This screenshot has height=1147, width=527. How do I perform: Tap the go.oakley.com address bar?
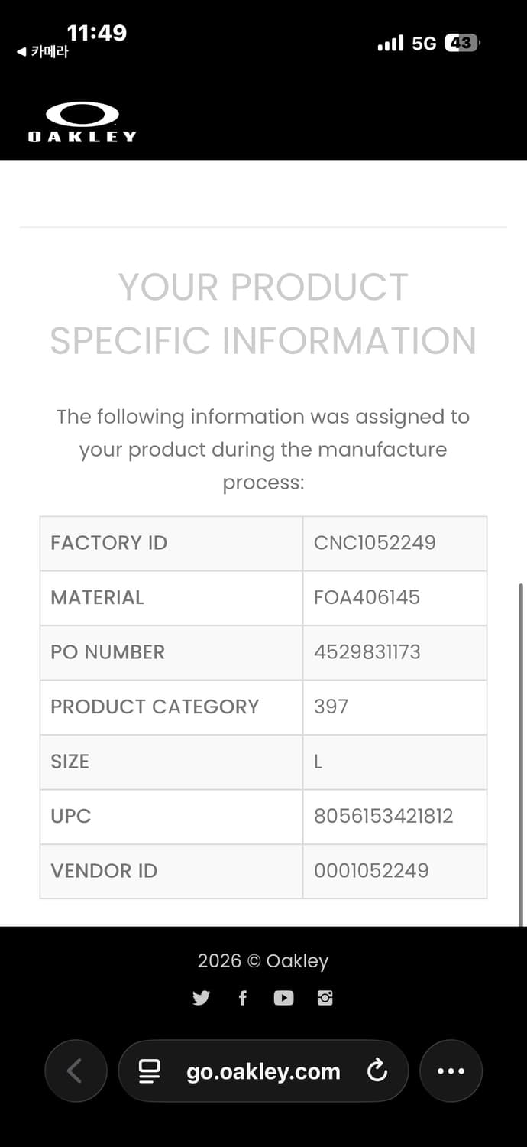(263, 1071)
